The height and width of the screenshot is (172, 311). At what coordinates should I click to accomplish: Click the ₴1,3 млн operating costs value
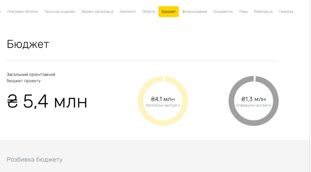click(253, 99)
